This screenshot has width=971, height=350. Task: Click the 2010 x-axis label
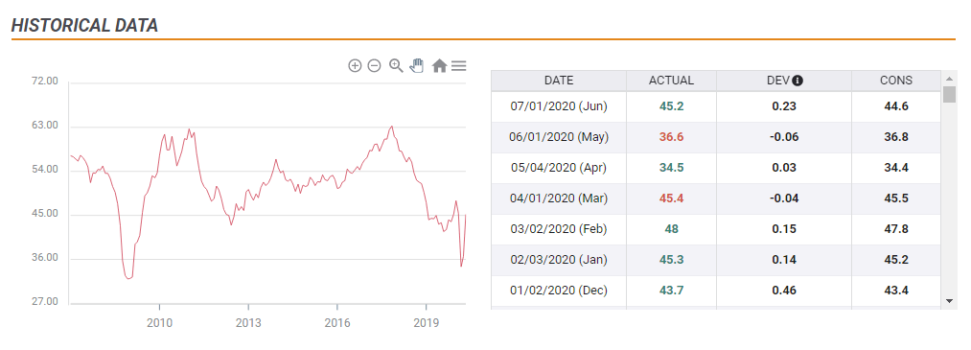coord(160,323)
